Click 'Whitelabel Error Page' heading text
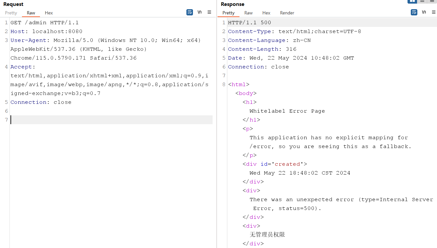 287,111
